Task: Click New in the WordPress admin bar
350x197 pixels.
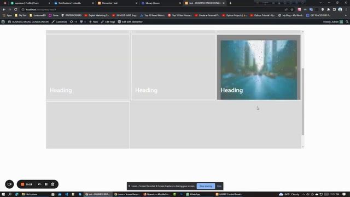Action: click(94, 22)
